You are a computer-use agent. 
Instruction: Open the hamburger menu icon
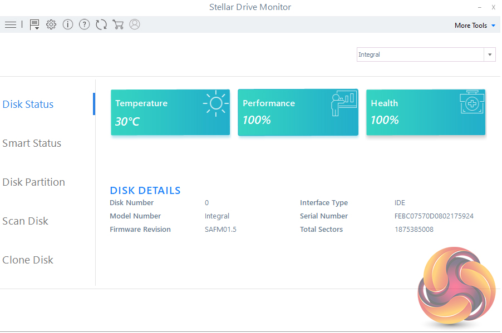pyautogui.click(x=10, y=24)
